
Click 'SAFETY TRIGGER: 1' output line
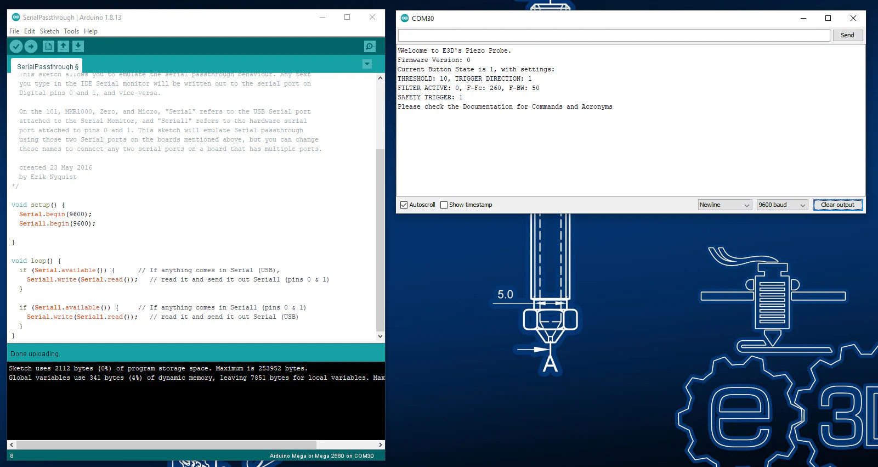coord(430,97)
